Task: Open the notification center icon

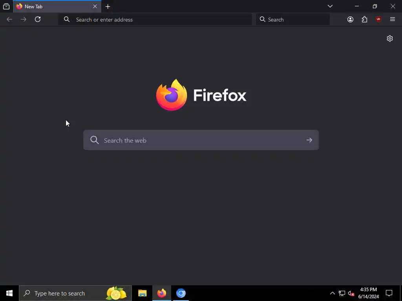Action: tap(389, 293)
